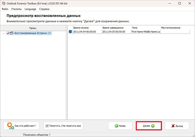Select the Восстановленные Встречи (1) tree item
Viewport: 195px width, 137px height.
tap(33, 33)
